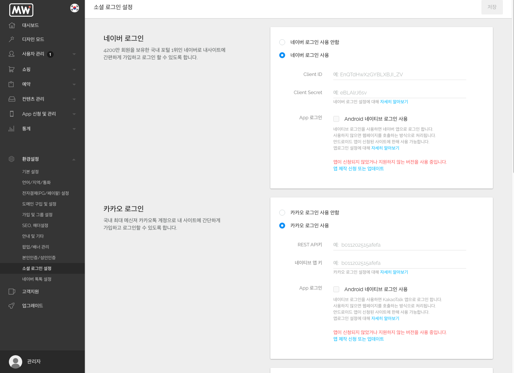This screenshot has width=514, height=373.
Task: Click the design mode wand icon
Action: pos(12,39)
